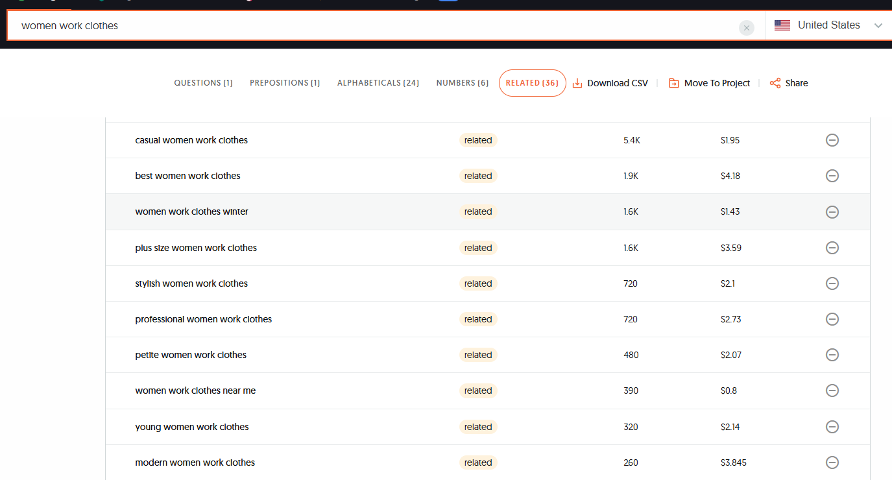Open the Alphabeticals tab
The image size is (892, 480).
(x=378, y=83)
